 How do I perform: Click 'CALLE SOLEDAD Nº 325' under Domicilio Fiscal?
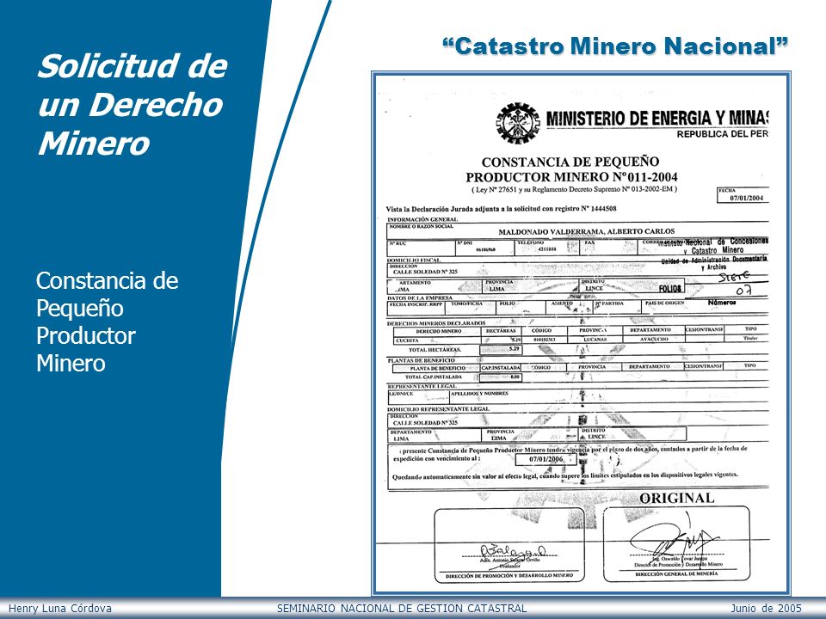[x=425, y=273]
